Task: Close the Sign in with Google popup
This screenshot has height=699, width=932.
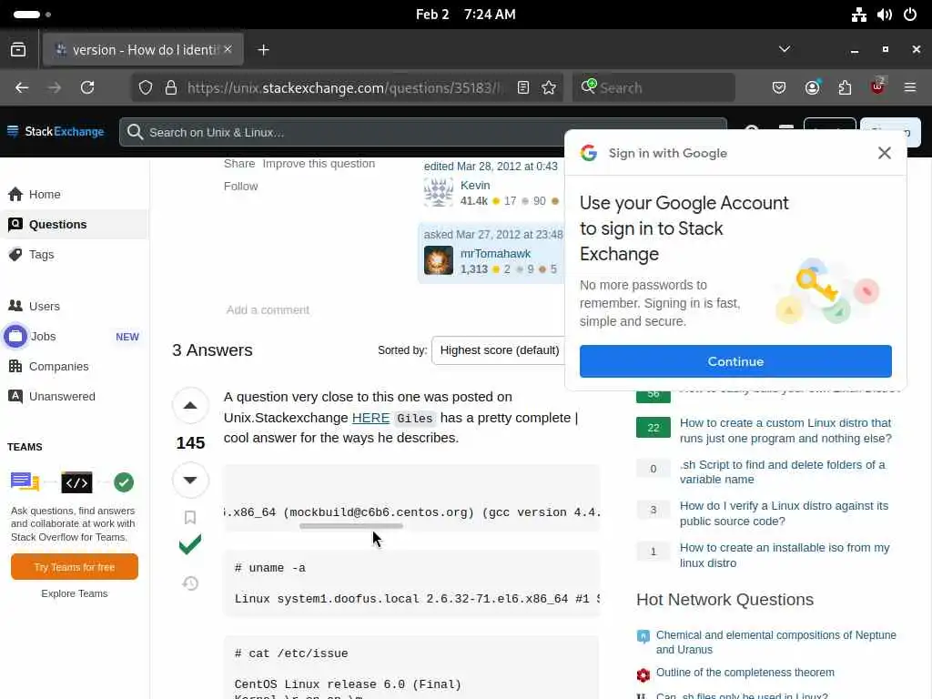Action: (884, 153)
